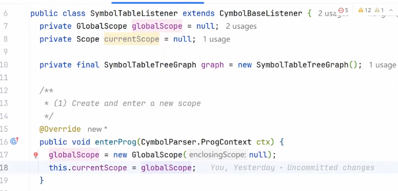This screenshot has height=191, width=398.
Task: Place cursor in the Javadoc comment text
Action: click(136, 103)
